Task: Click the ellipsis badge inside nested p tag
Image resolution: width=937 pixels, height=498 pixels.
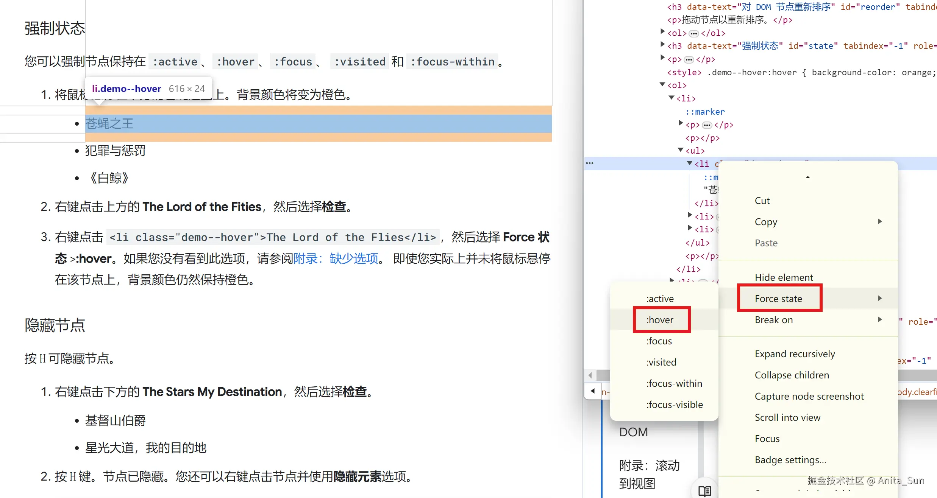Action: pos(707,125)
